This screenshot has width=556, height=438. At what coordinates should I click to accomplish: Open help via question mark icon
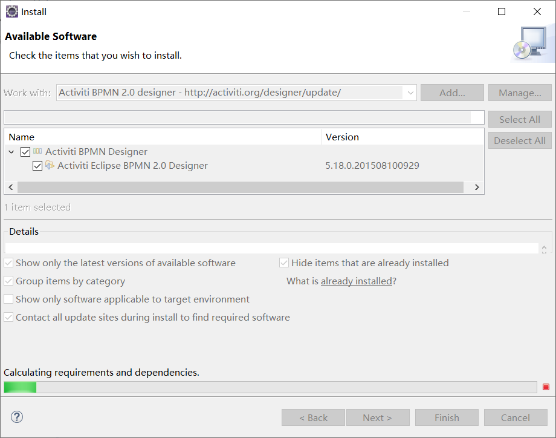[17, 417]
